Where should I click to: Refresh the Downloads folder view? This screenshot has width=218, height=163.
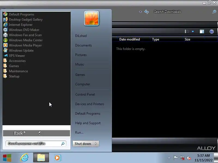pyautogui.click(x=147, y=12)
